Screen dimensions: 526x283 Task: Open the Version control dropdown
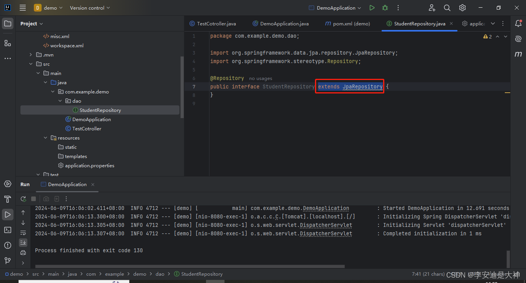tap(90, 8)
